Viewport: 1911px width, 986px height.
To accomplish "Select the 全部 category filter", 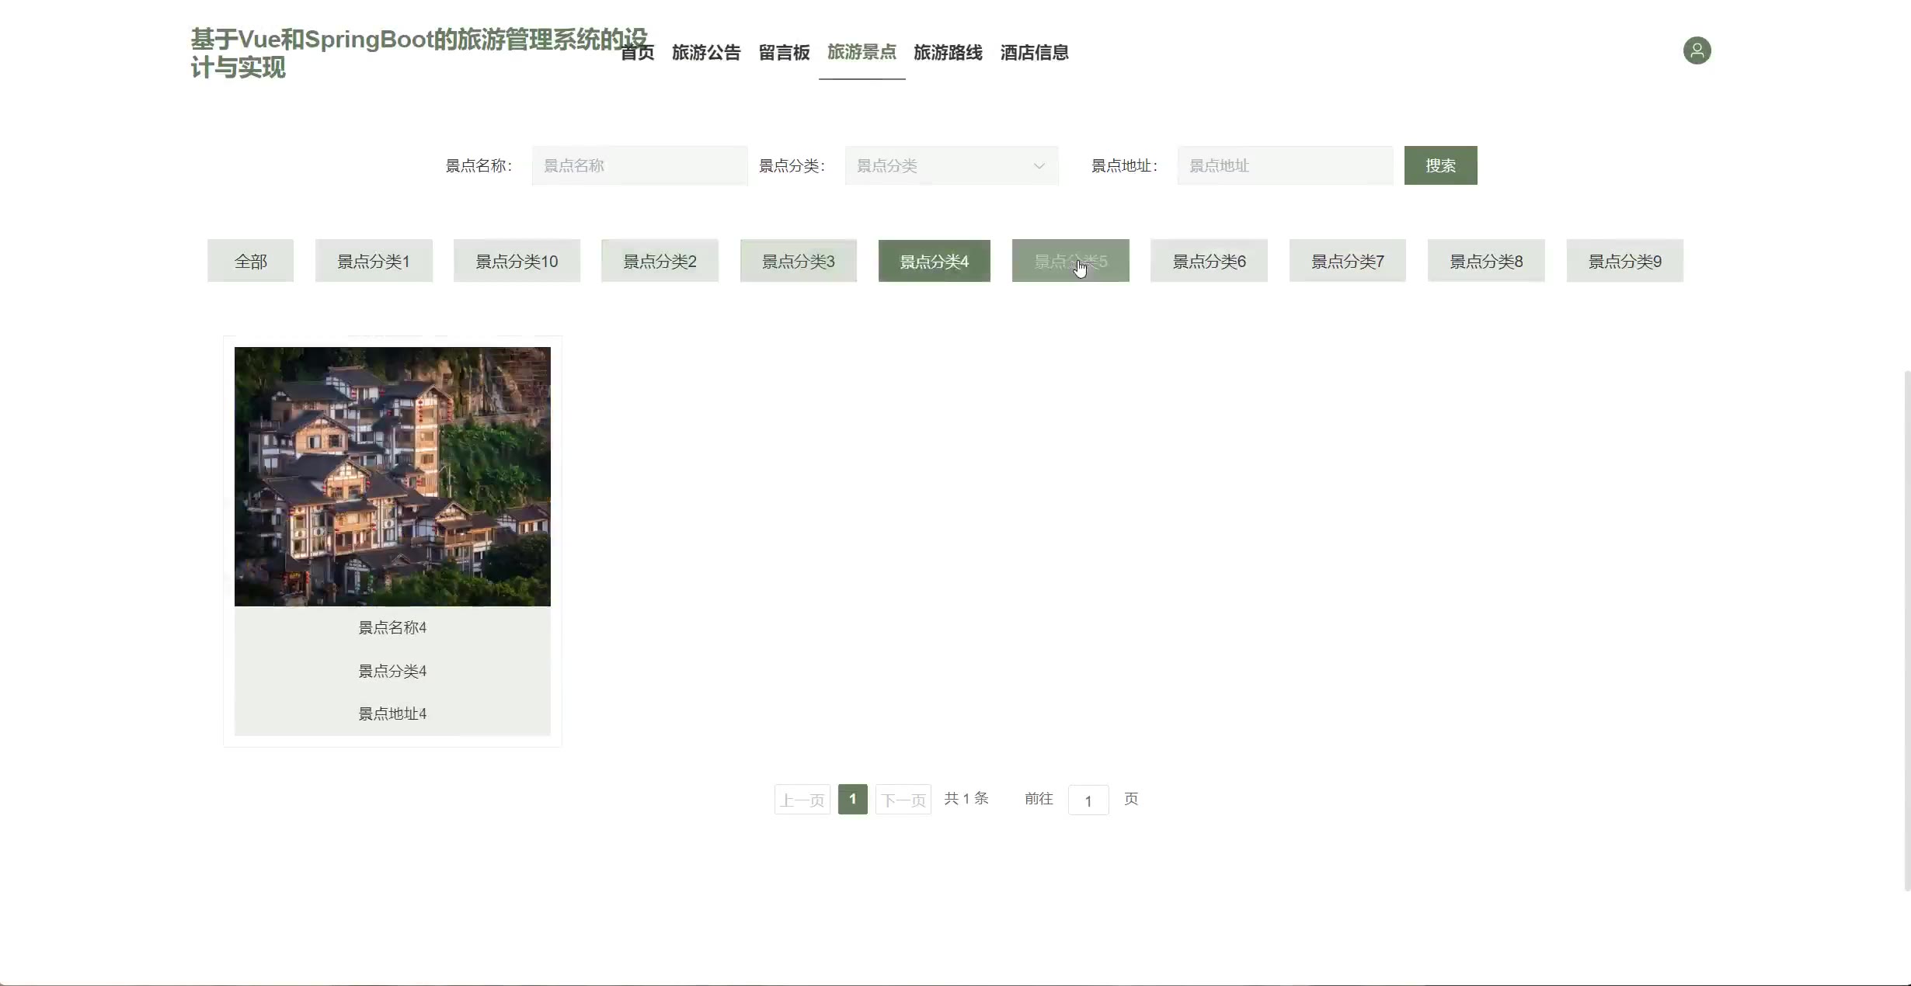I will (250, 262).
